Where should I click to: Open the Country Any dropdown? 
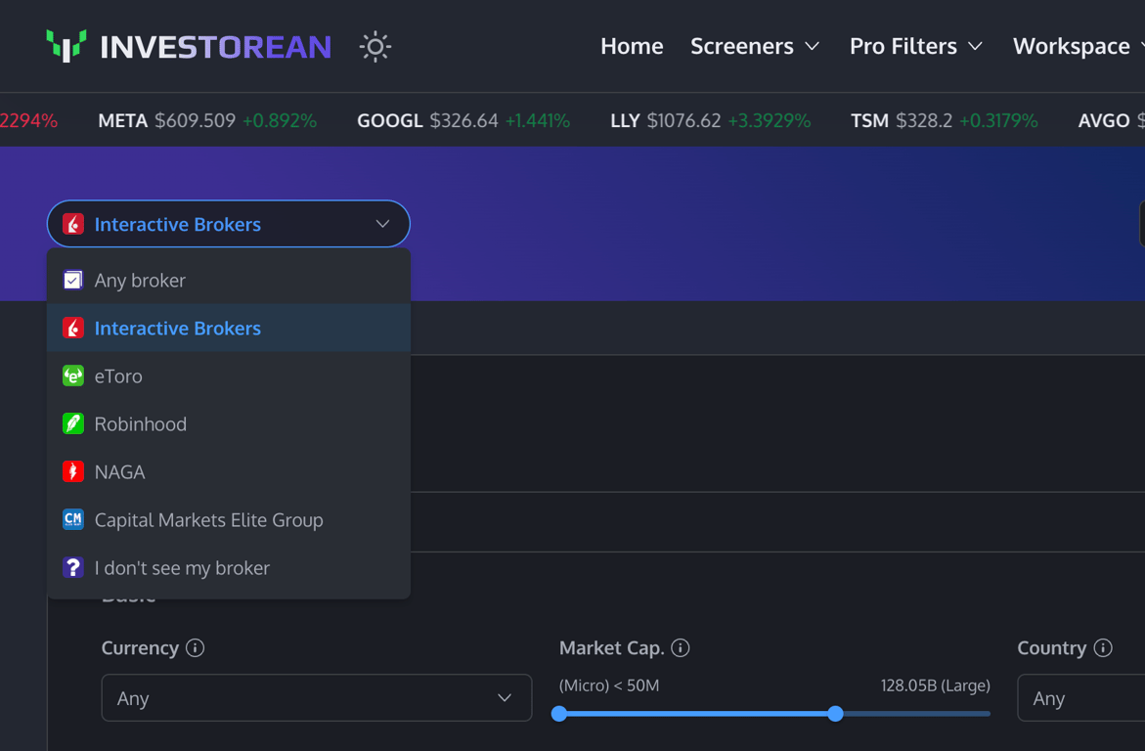pyautogui.click(x=1081, y=697)
